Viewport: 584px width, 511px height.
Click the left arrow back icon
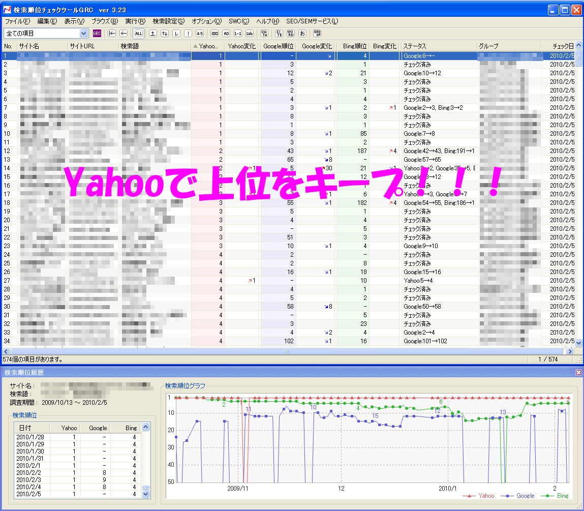click(124, 34)
